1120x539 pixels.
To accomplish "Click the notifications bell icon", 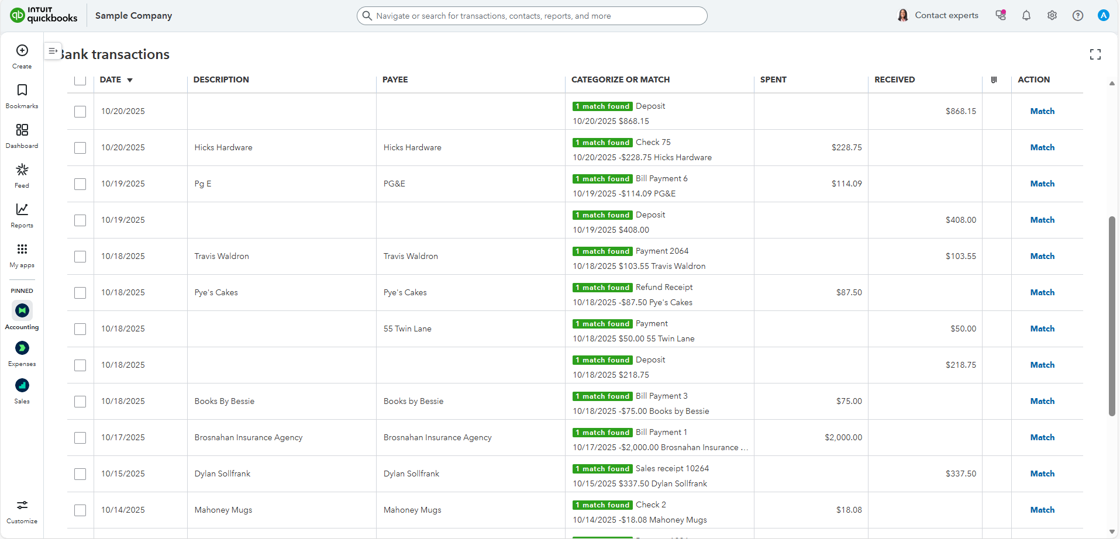I will 1026,16.
